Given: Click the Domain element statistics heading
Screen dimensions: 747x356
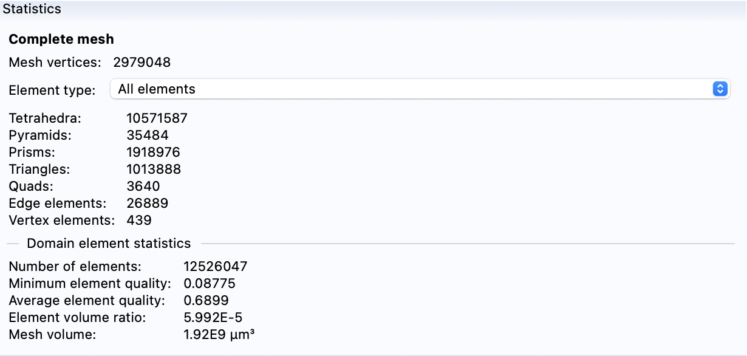Looking at the screenshot, I should [x=109, y=244].
